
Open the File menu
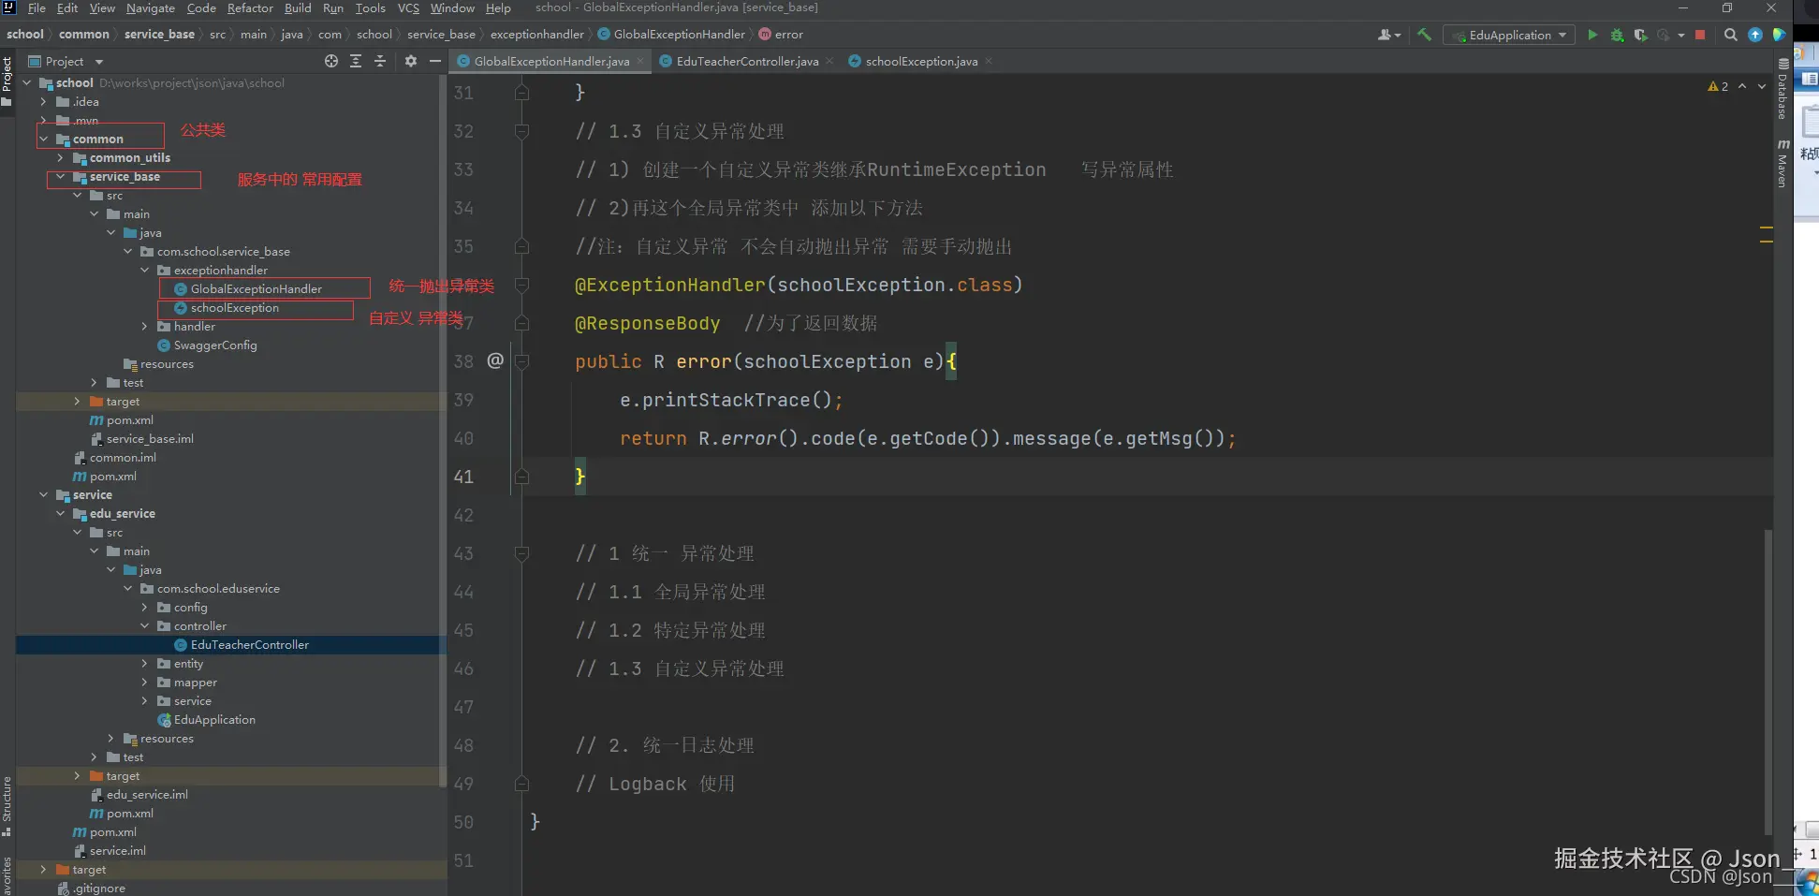pyautogui.click(x=37, y=8)
